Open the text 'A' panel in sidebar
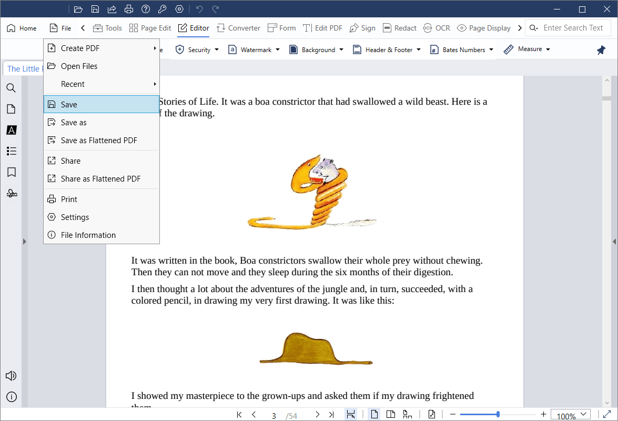Screen dimensions: 618x421 (x=12, y=130)
